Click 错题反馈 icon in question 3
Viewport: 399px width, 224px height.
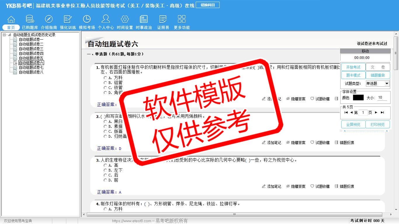[336, 186]
